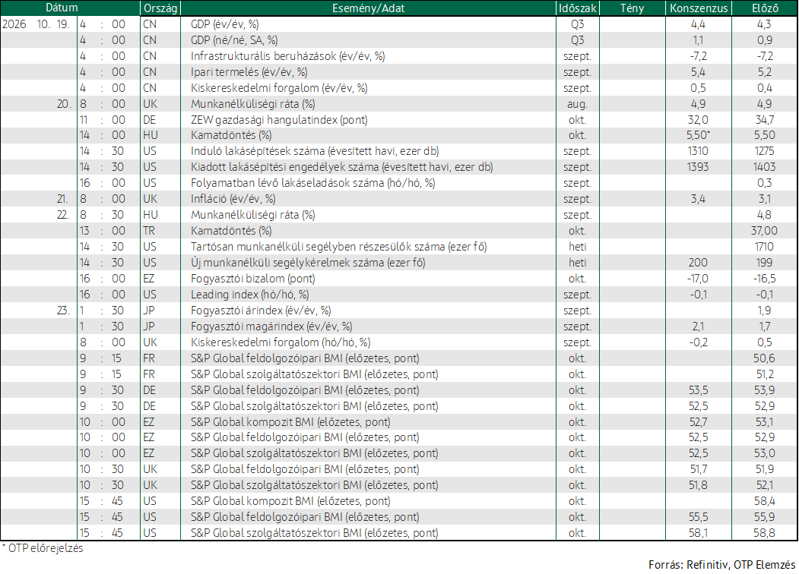Screen dimensions: 799x574
Task: Click the consensus value '1310'
Action: (698, 151)
